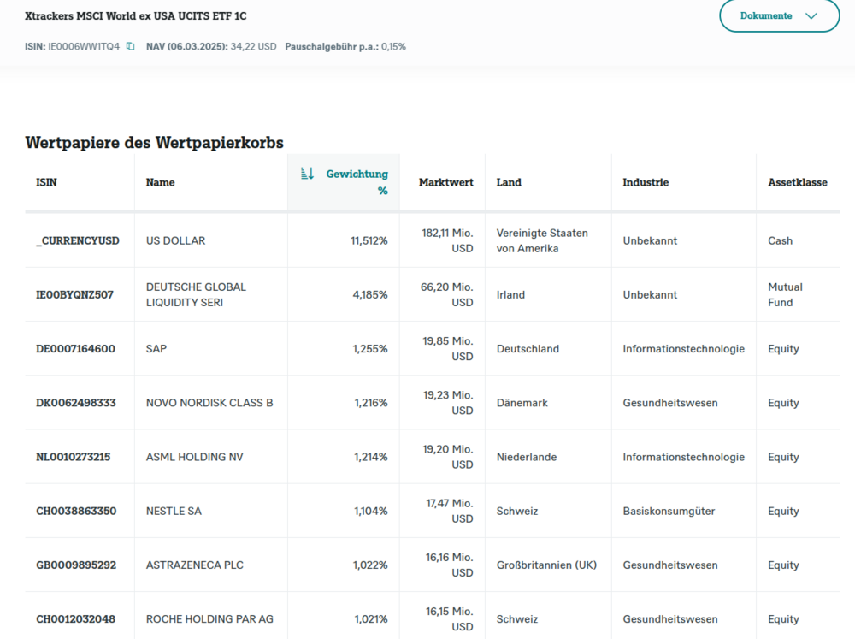855x639 pixels.
Task: Sort table by ISIN column header
Action: coord(47,182)
